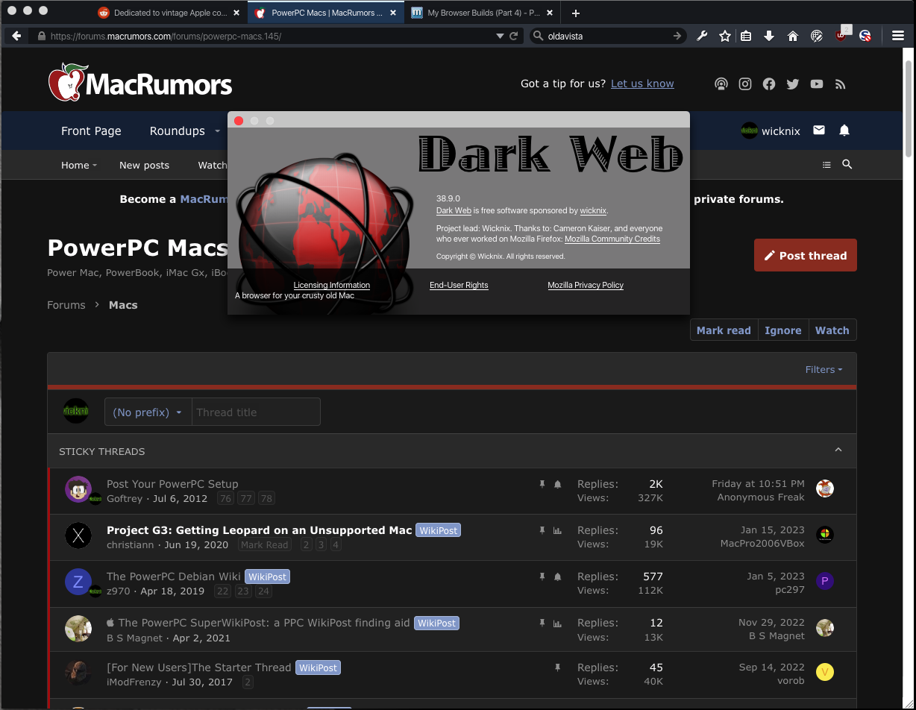Open developer tools wrench icon
The image size is (916, 710).
[x=702, y=36]
